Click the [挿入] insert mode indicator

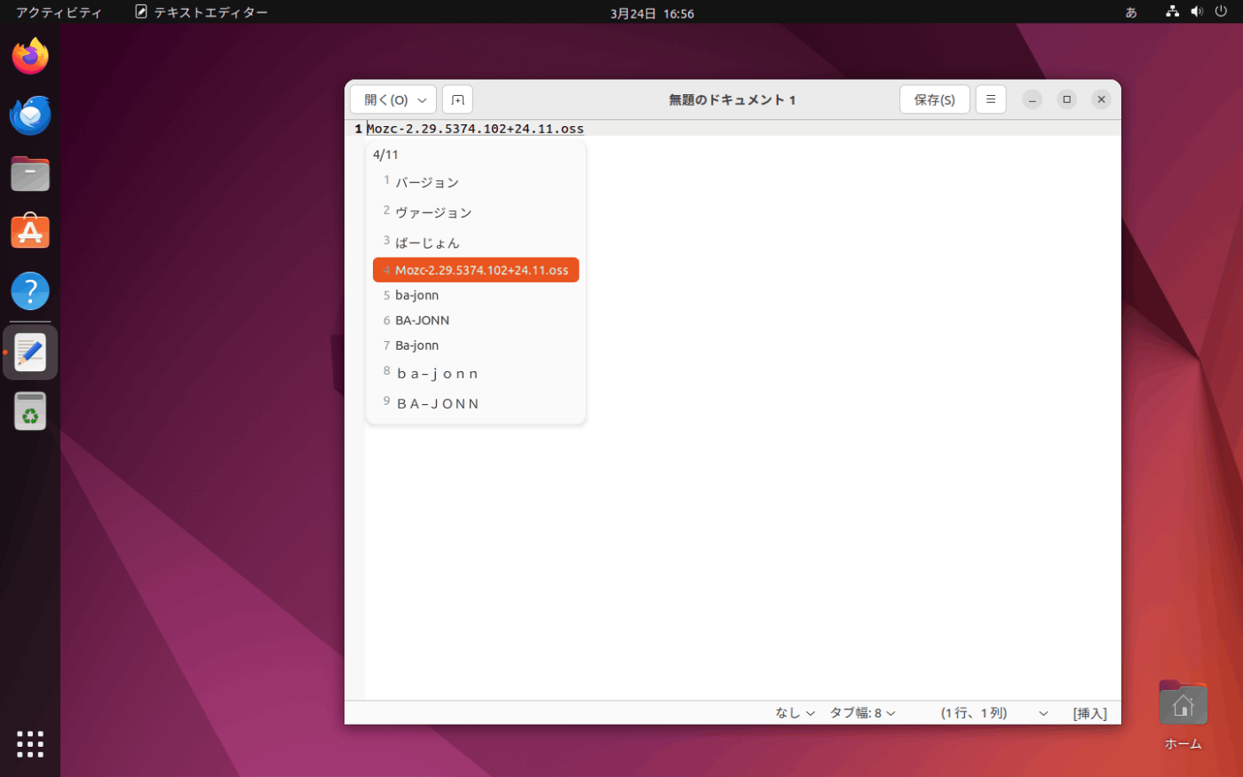(1089, 713)
